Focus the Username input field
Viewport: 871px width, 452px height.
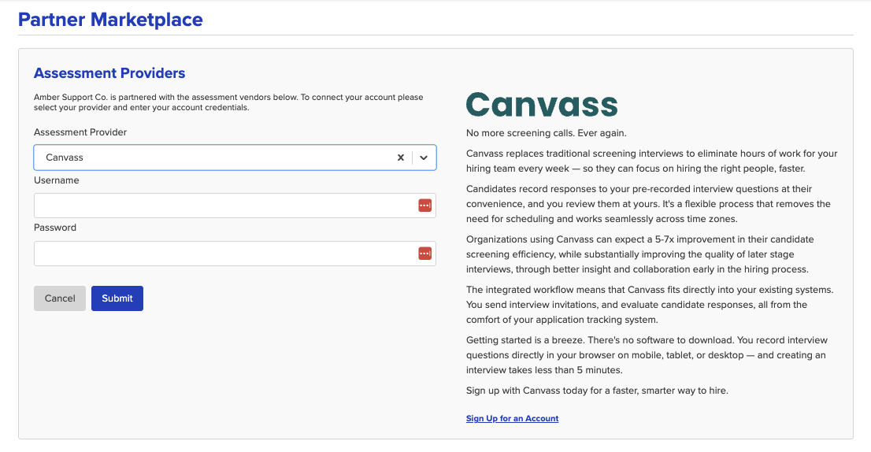click(x=235, y=206)
